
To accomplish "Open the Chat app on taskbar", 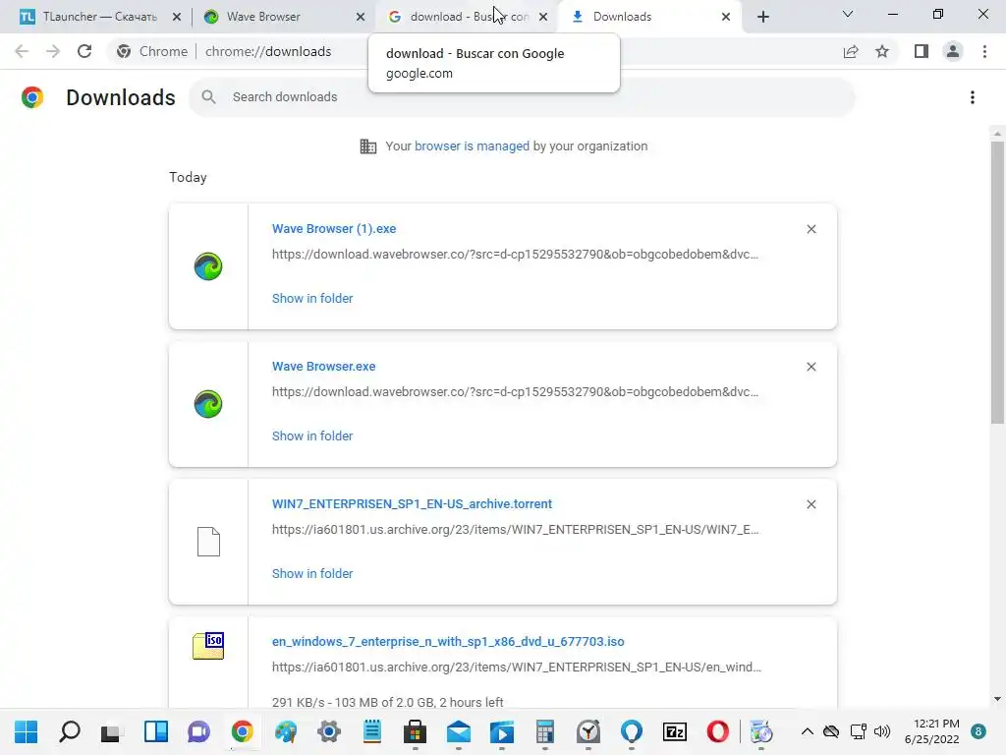I will click(x=198, y=731).
